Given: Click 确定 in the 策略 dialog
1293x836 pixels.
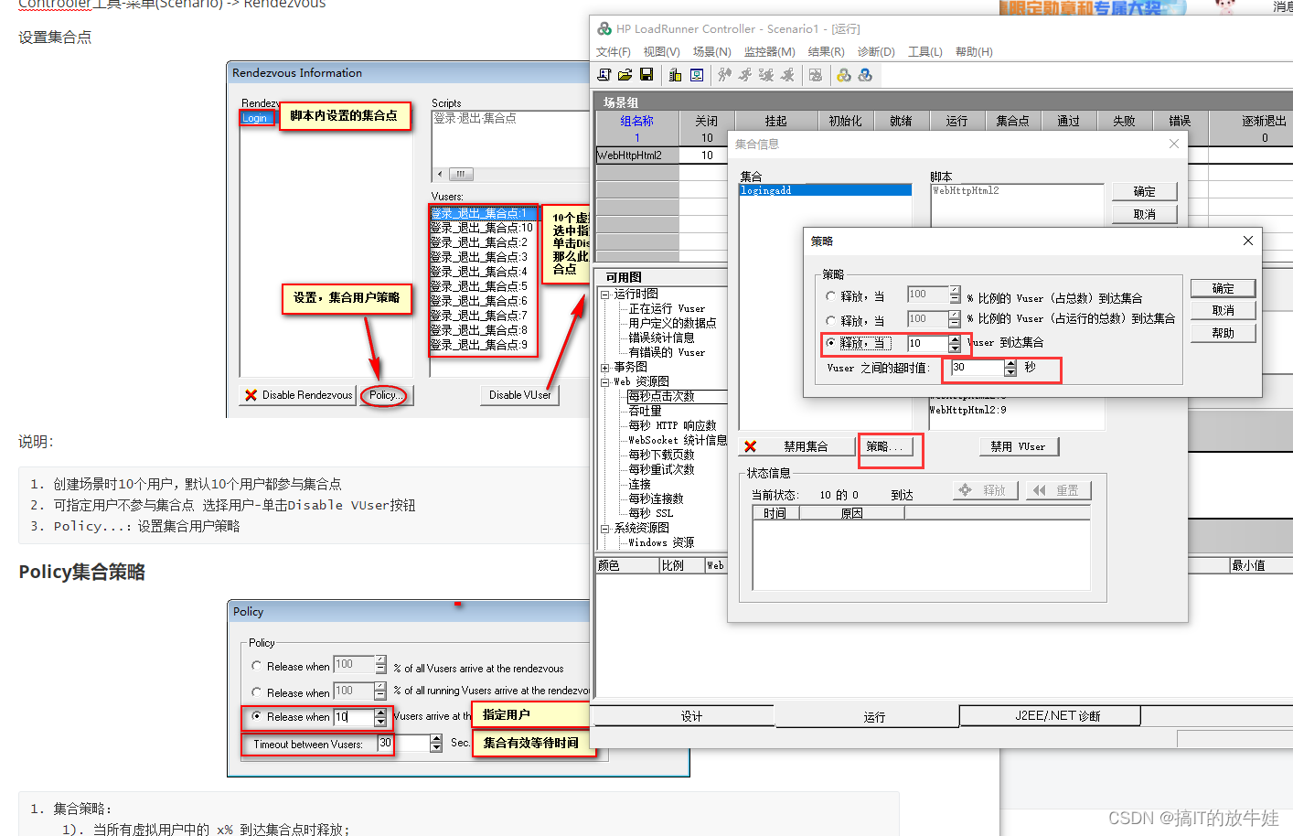Looking at the screenshot, I should click(x=1223, y=288).
